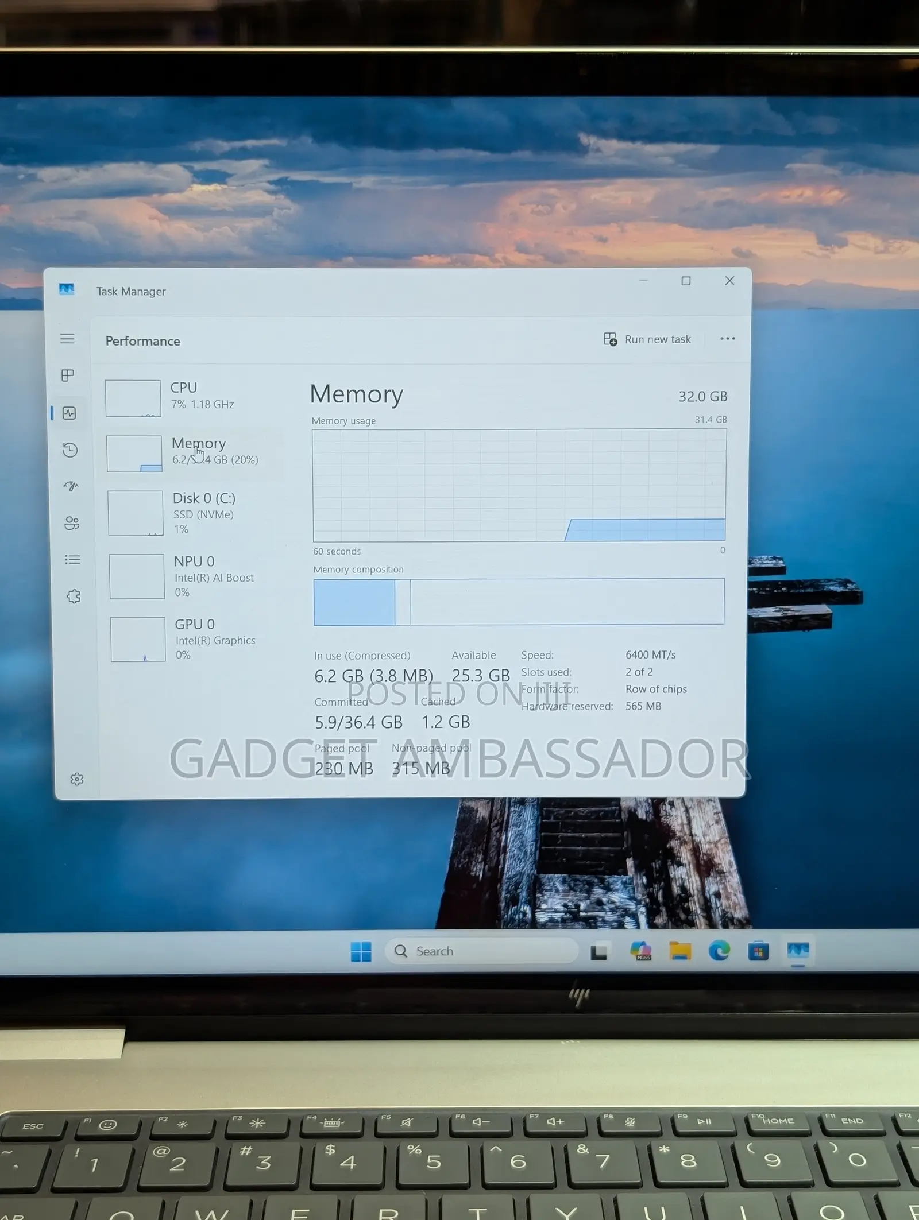Image resolution: width=919 pixels, height=1220 pixels.
Task: Open Task View from the taskbar
Action: coord(598,952)
